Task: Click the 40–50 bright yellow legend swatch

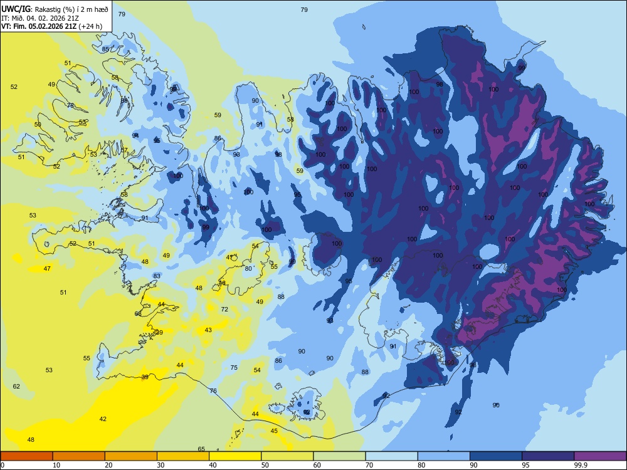Action: [235, 456]
